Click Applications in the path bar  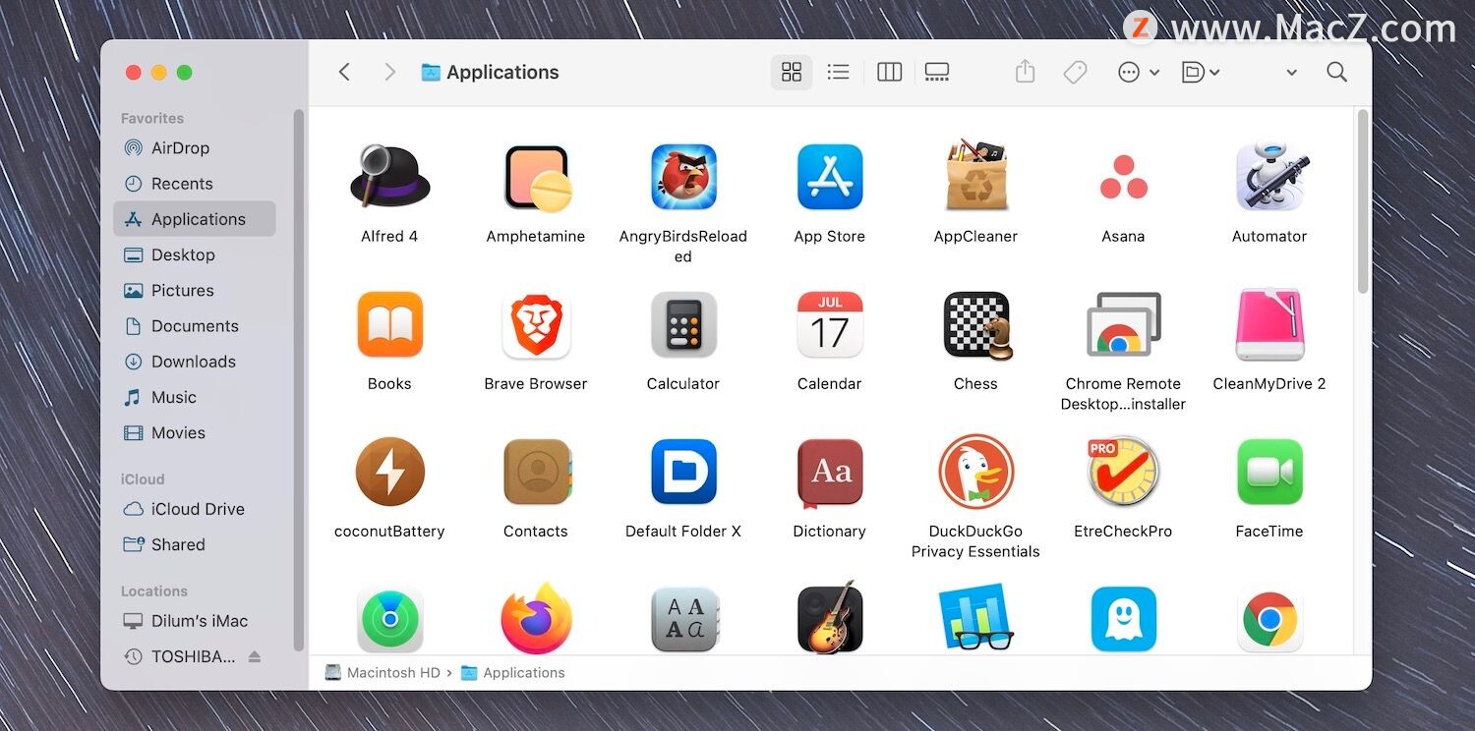pyautogui.click(x=512, y=673)
